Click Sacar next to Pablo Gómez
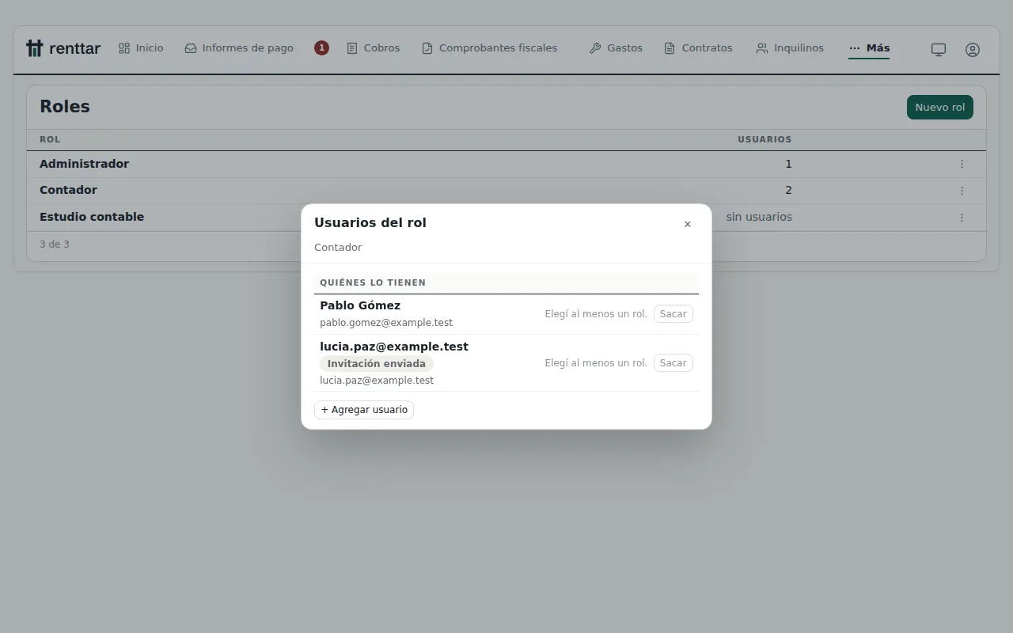 [x=673, y=314]
